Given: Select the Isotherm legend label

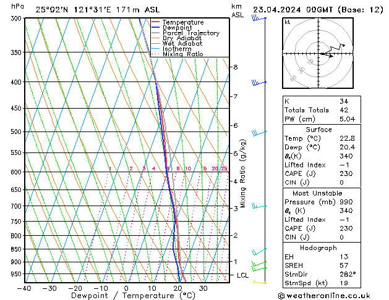Looking at the screenshot, I should point(177,49).
